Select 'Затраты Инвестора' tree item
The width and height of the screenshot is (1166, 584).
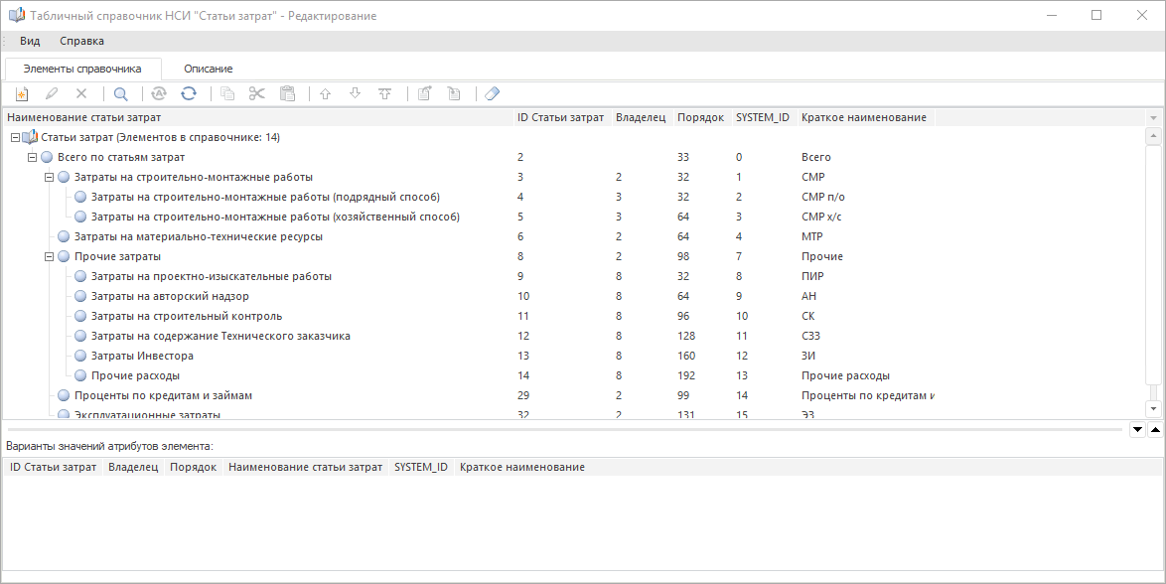point(142,356)
